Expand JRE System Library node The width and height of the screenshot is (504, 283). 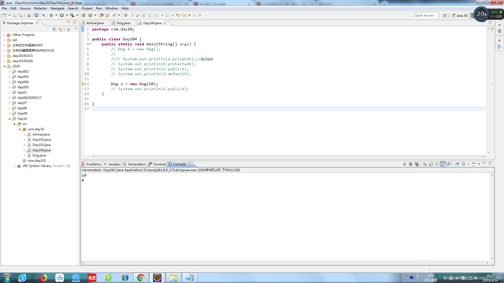click(14, 166)
